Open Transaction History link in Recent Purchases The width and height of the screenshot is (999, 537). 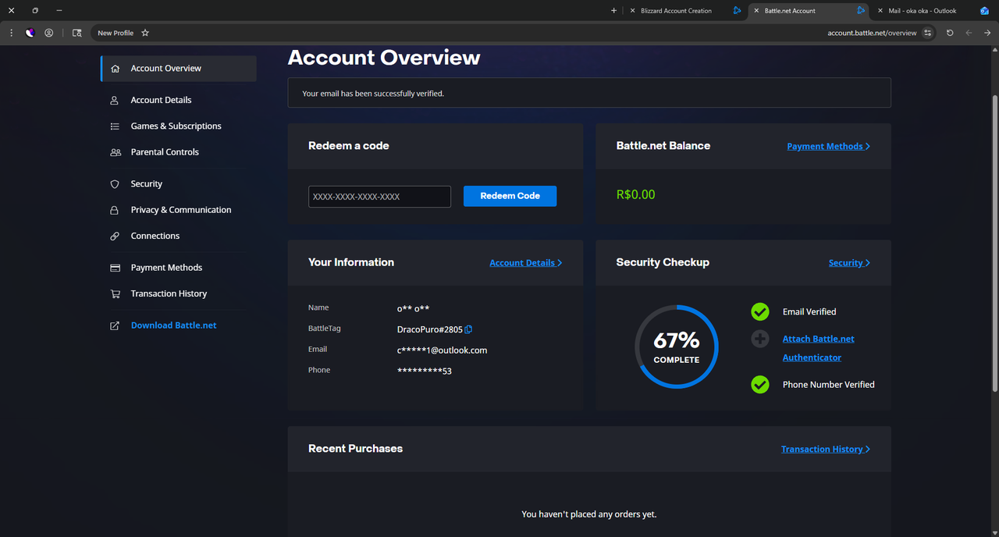[826, 449]
